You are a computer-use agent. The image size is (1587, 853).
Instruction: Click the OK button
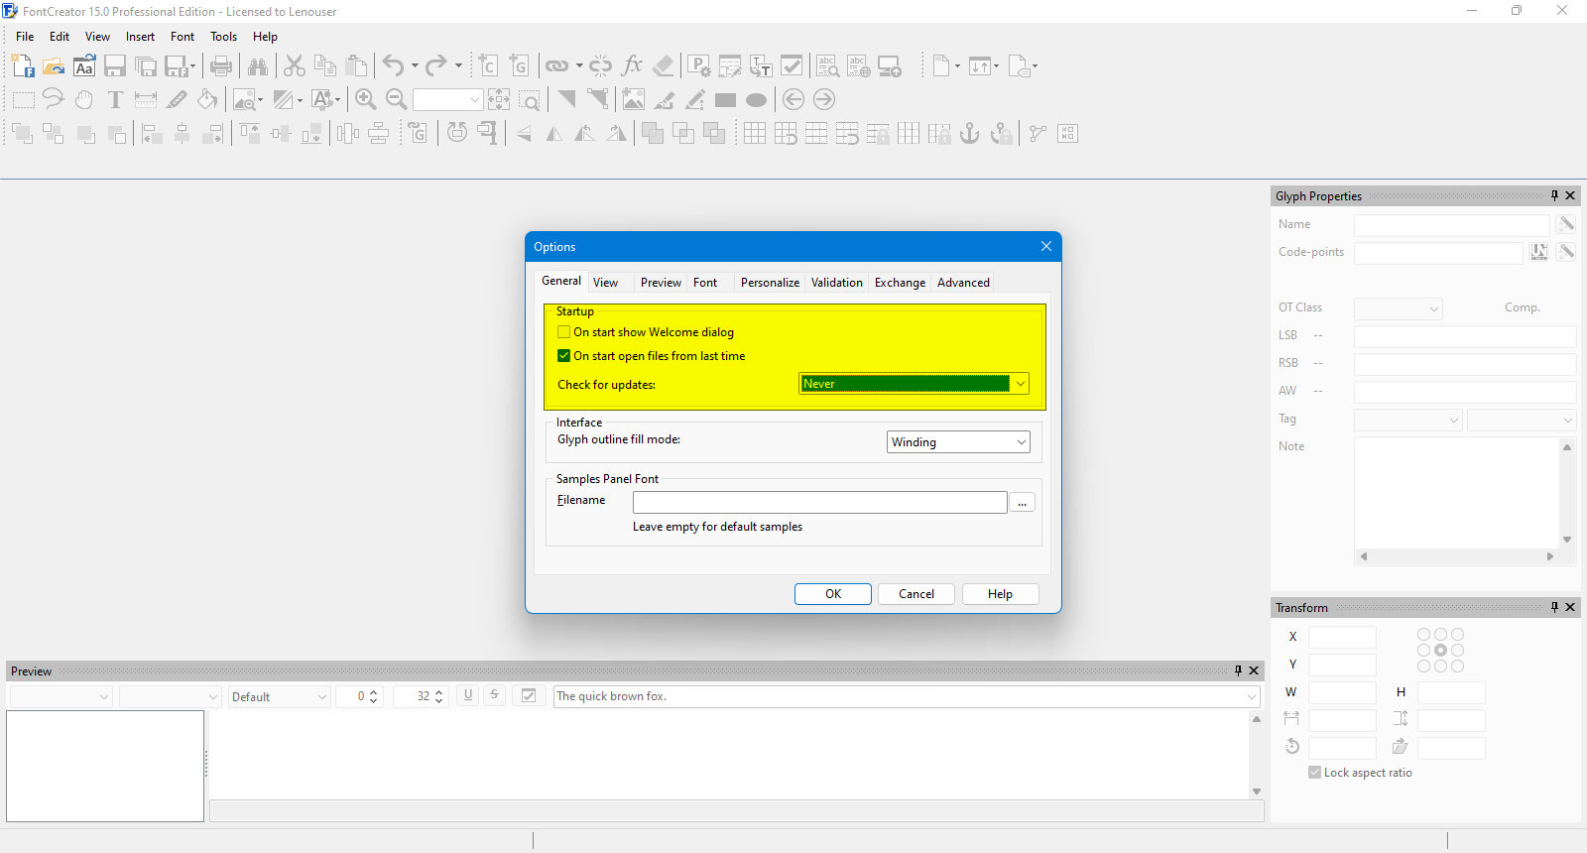pos(833,594)
